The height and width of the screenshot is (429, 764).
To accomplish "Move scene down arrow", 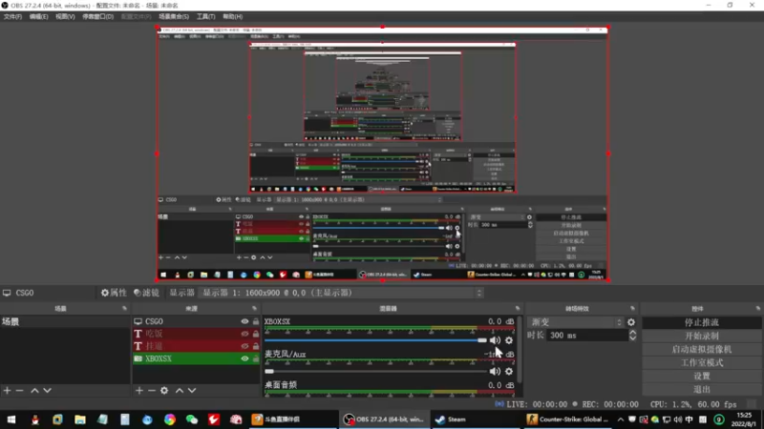I will click(47, 391).
